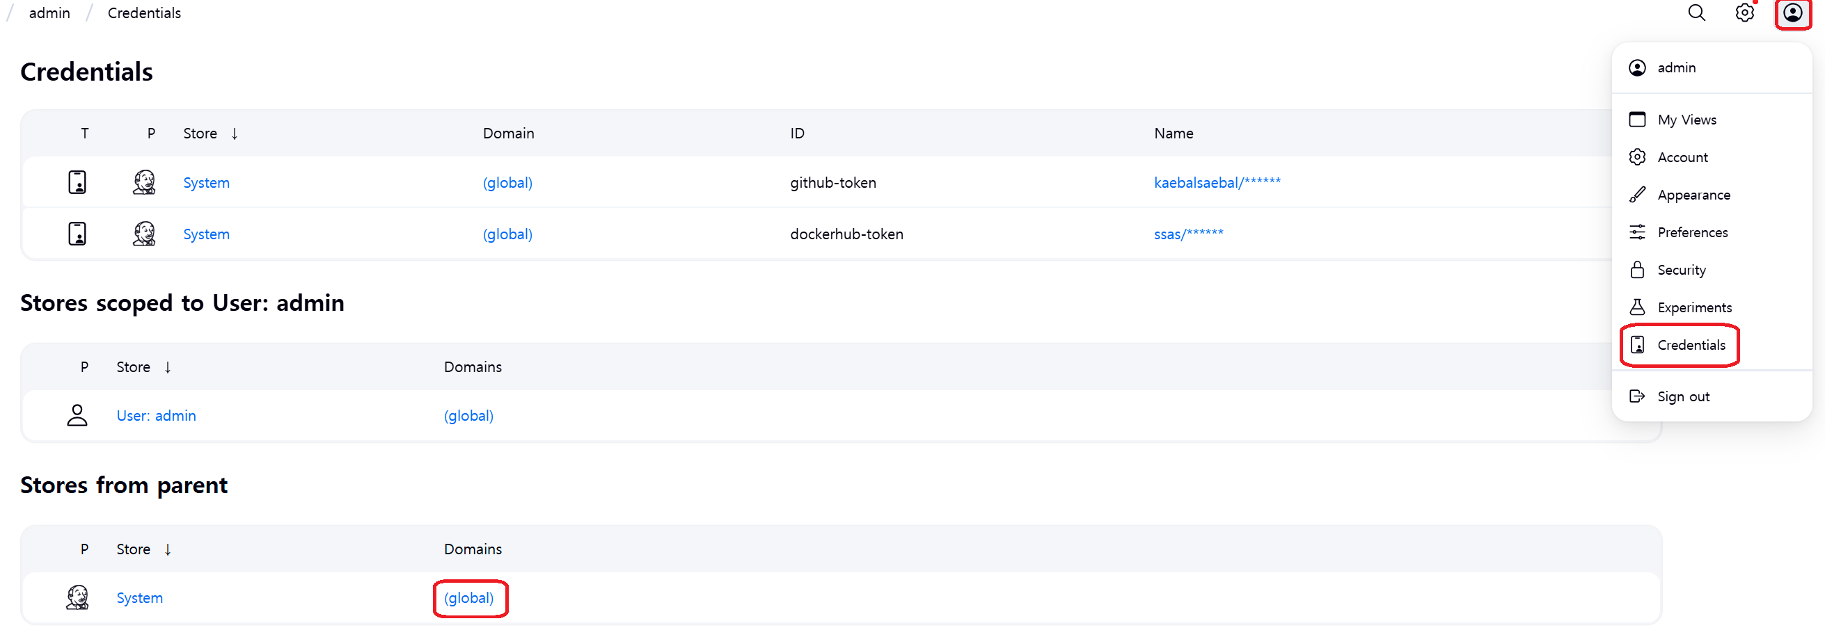This screenshot has width=1825, height=637.
Task: Click the My Views window icon
Action: pyautogui.click(x=1637, y=119)
